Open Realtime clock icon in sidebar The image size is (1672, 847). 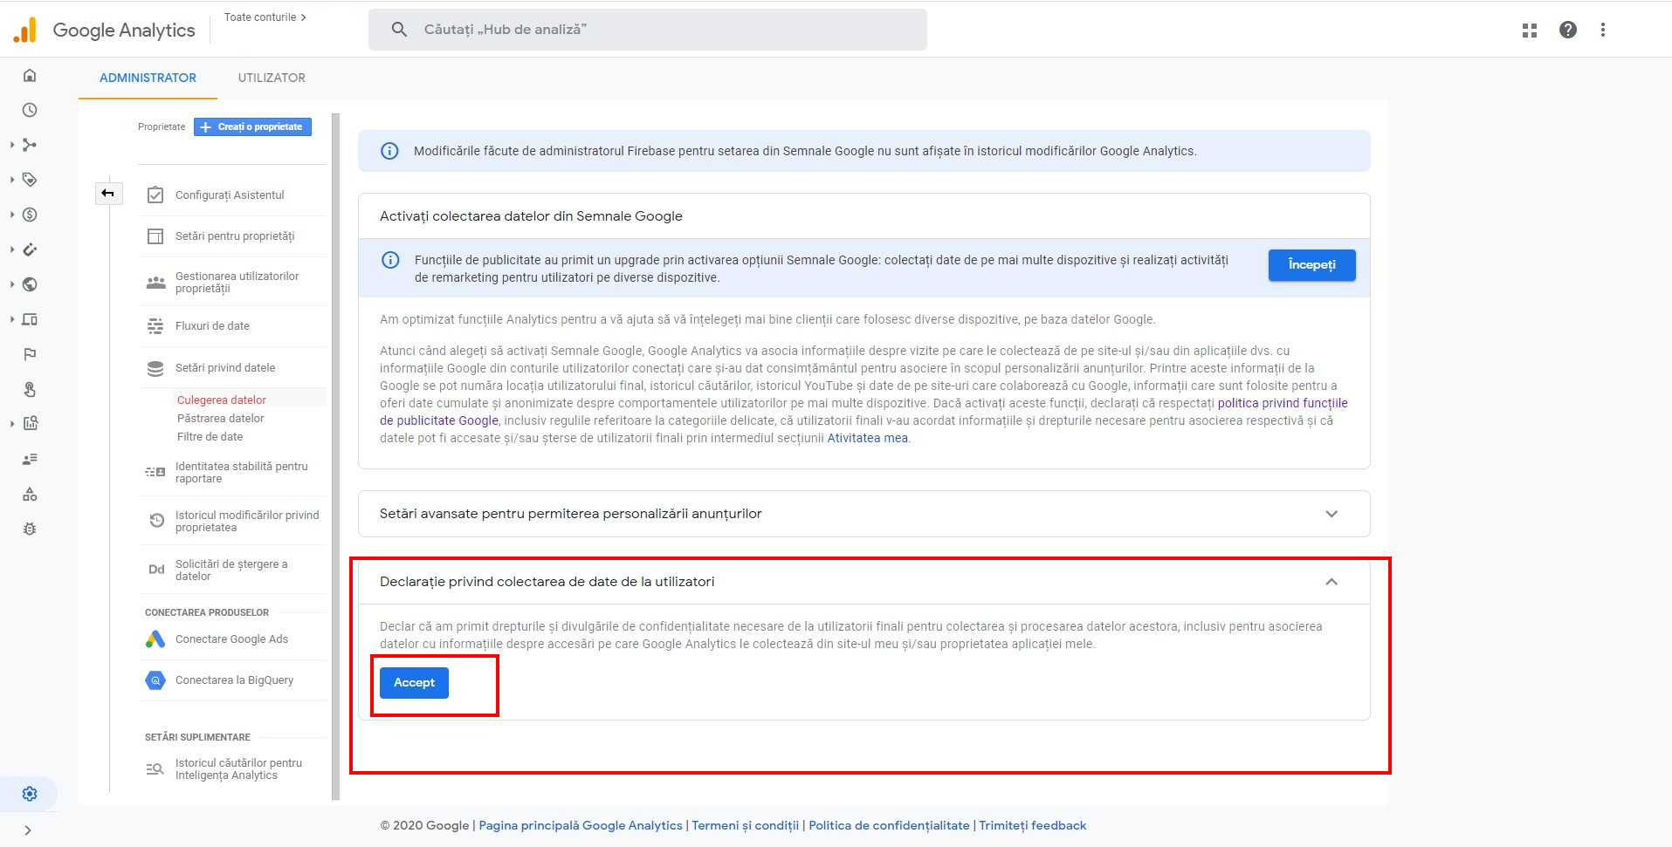pyautogui.click(x=30, y=110)
